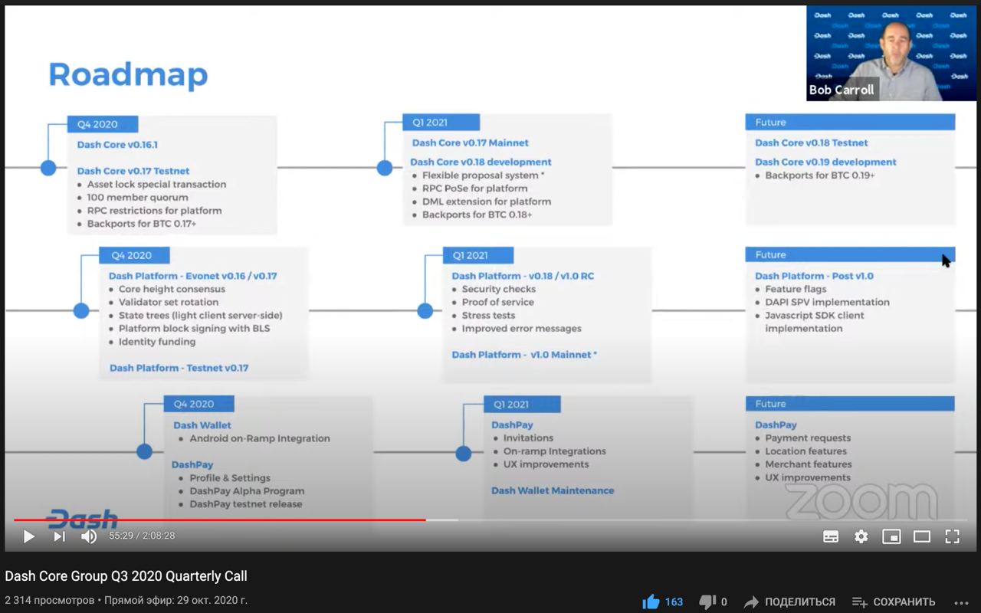981x613 pixels.
Task: Click the Android on-Ramp Integration bullet
Action: (260, 439)
